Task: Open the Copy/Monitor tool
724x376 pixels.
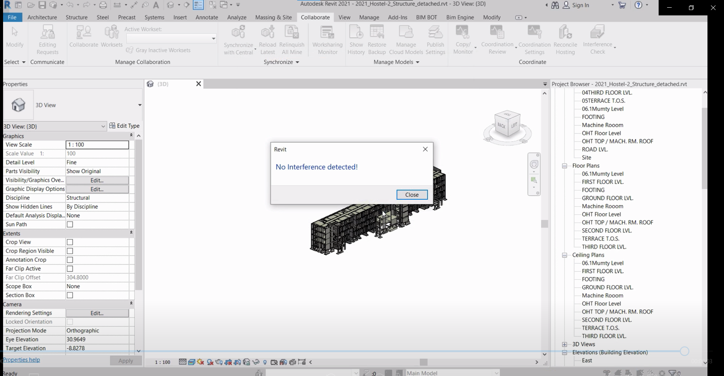Action: pyautogui.click(x=463, y=40)
